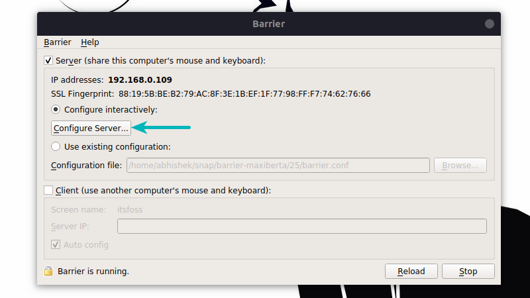Image resolution: width=530 pixels, height=298 pixels.
Task: Click the teal arrow annotation
Action: [161, 127]
